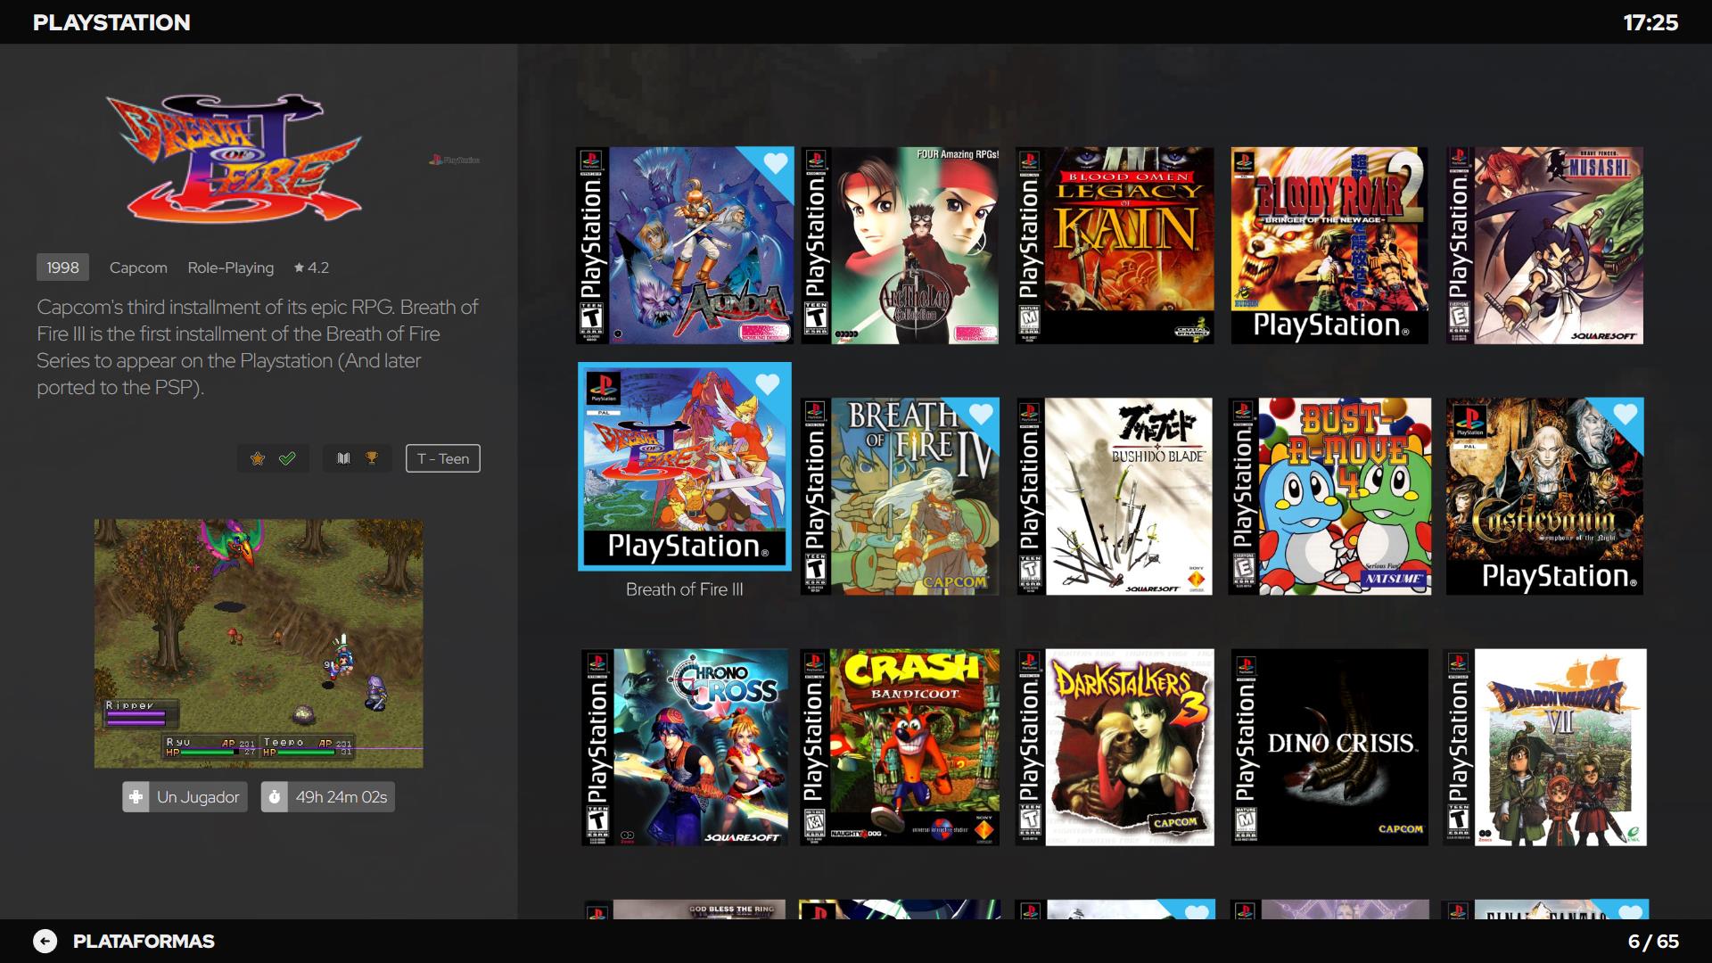Select the Chrono Cross cover
The image size is (1712, 963).
685,747
